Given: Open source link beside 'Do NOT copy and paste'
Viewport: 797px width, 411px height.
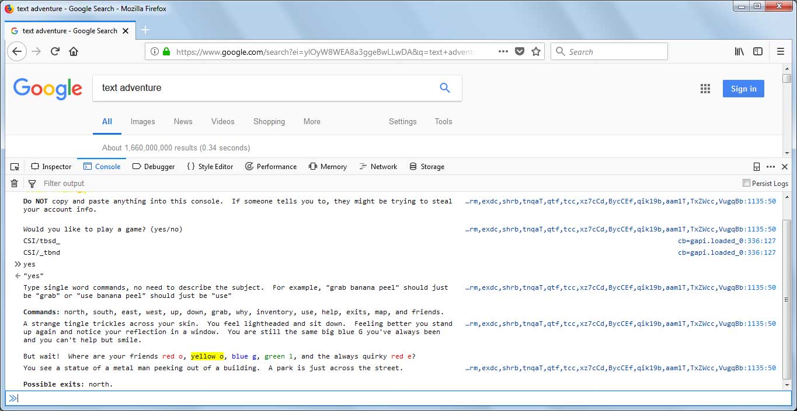Looking at the screenshot, I should (x=621, y=201).
